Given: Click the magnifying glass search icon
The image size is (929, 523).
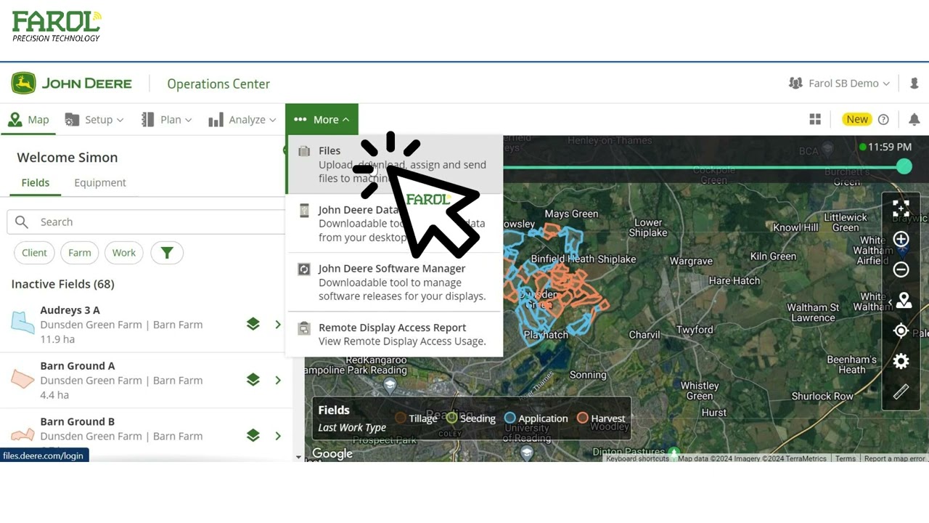Looking at the screenshot, I should tap(22, 222).
